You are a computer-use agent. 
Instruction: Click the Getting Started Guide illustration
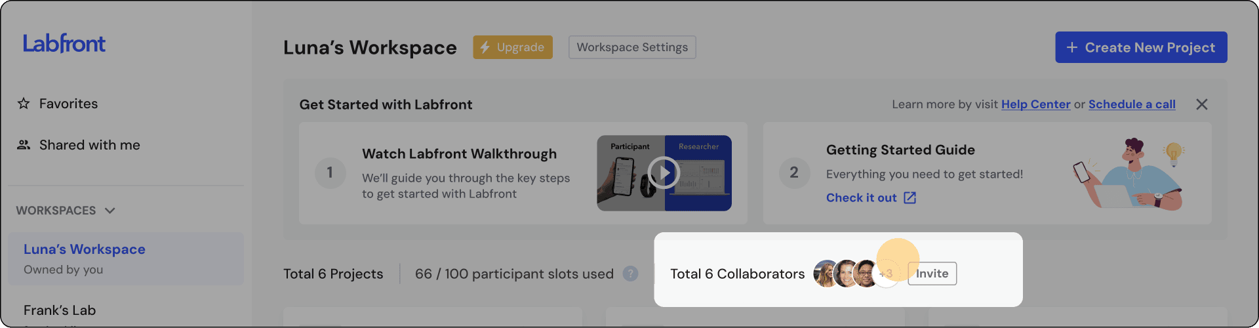[x=1129, y=174]
